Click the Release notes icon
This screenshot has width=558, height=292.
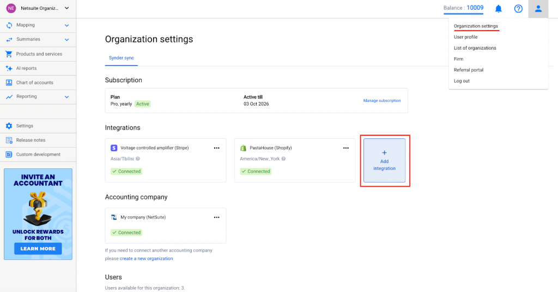[x=9, y=140]
